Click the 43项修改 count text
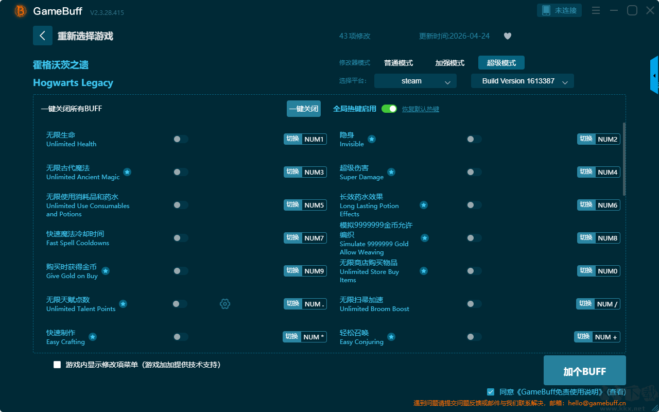659x412 pixels. [355, 36]
